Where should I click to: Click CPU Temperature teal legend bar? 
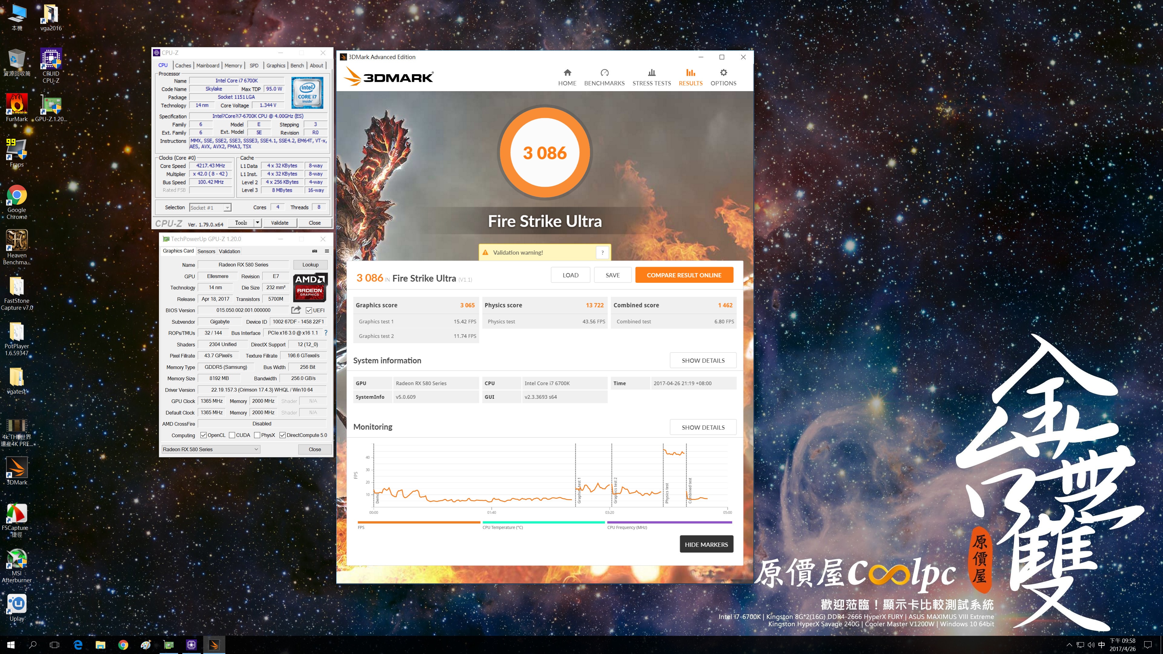tap(544, 522)
